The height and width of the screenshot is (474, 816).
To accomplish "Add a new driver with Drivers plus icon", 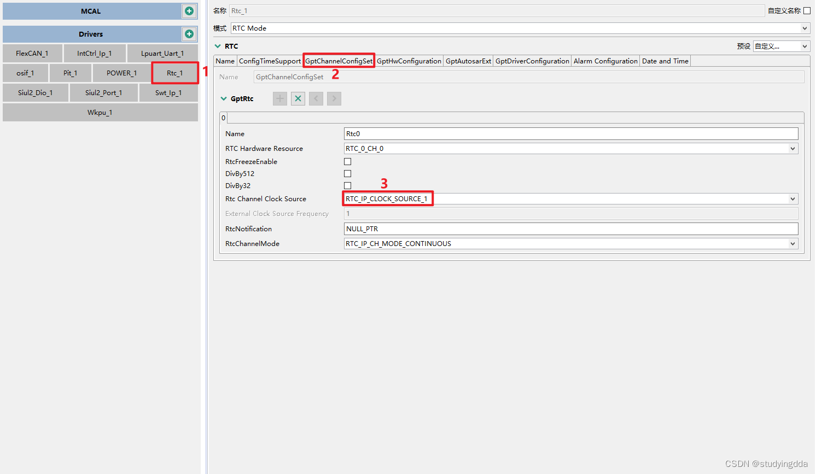I will click(x=189, y=34).
